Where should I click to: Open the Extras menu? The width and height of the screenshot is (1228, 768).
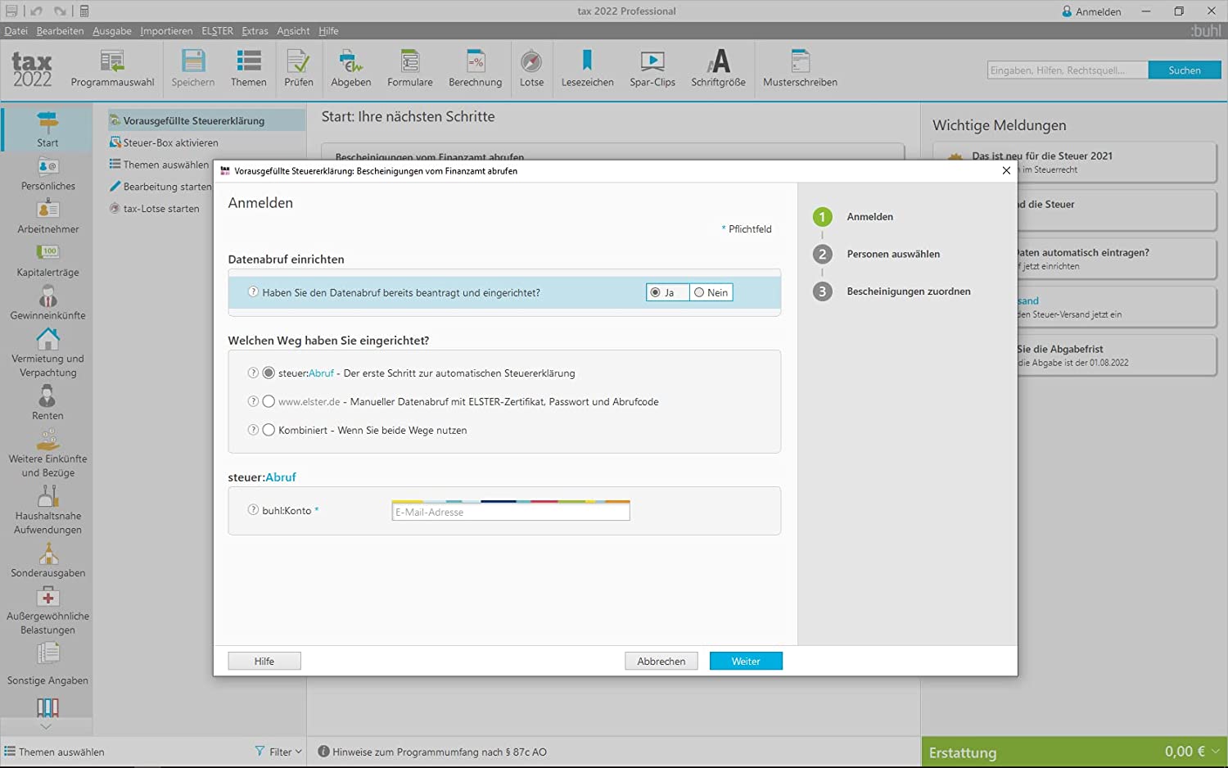pyautogui.click(x=255, y=31)
